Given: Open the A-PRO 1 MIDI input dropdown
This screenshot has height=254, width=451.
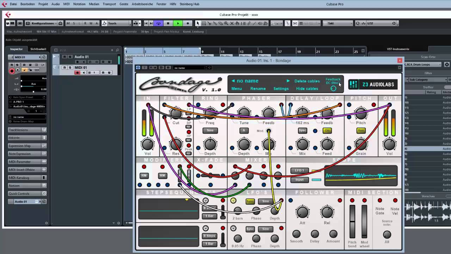Looking at the screenshot, I should click(x=28, y=102).
